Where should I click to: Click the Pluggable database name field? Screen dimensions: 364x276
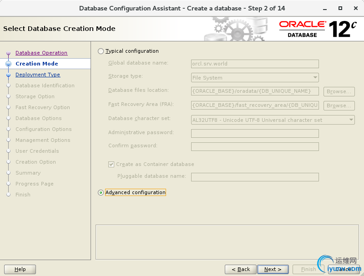255,177
